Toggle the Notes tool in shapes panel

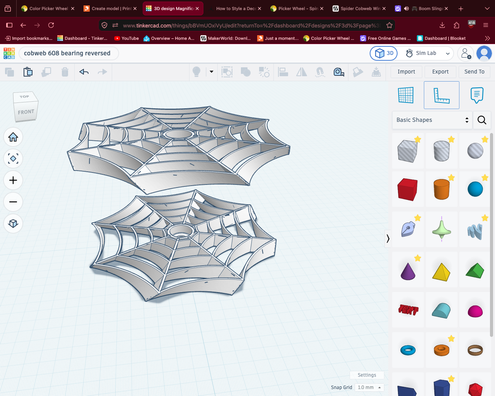point(477,95)
